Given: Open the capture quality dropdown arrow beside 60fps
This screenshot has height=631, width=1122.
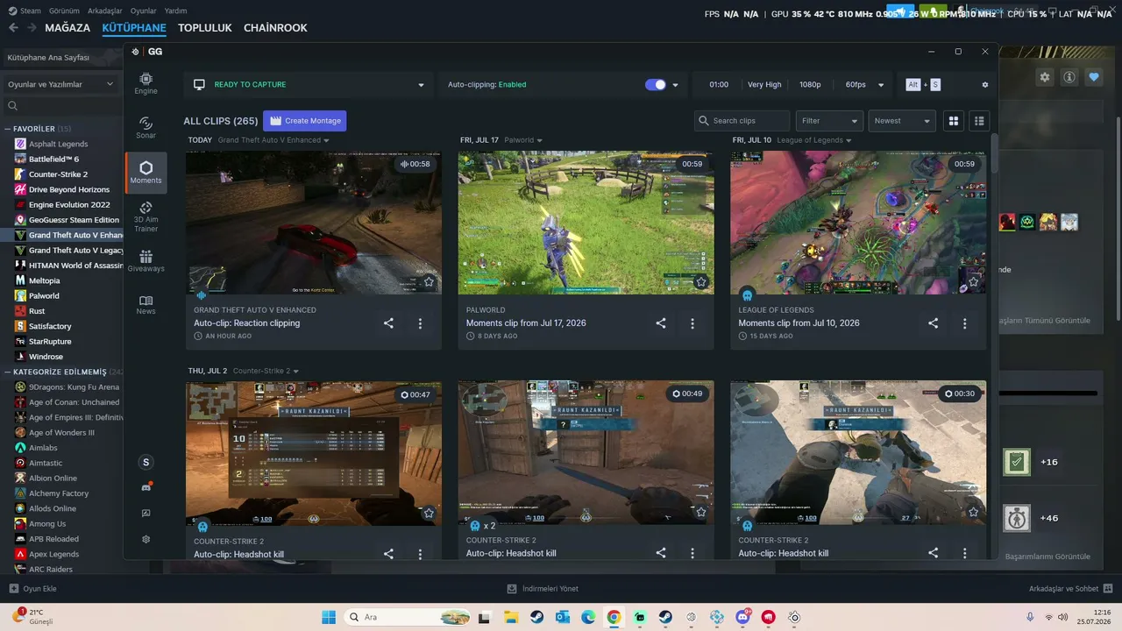Looking at the screenshot, I should 879,85.
